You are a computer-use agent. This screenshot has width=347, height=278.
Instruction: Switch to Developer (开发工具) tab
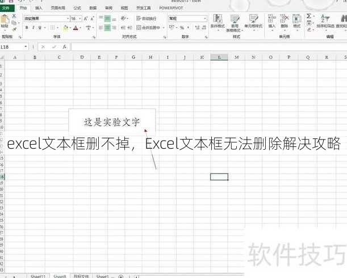(x=144, y=8)
